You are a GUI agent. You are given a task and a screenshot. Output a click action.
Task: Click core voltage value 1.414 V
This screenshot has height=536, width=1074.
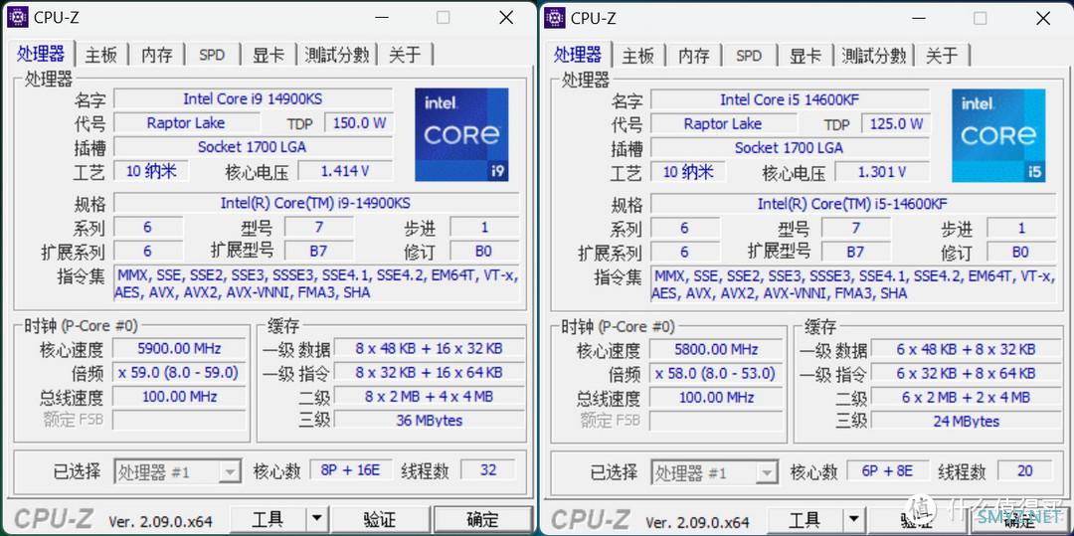345,171
